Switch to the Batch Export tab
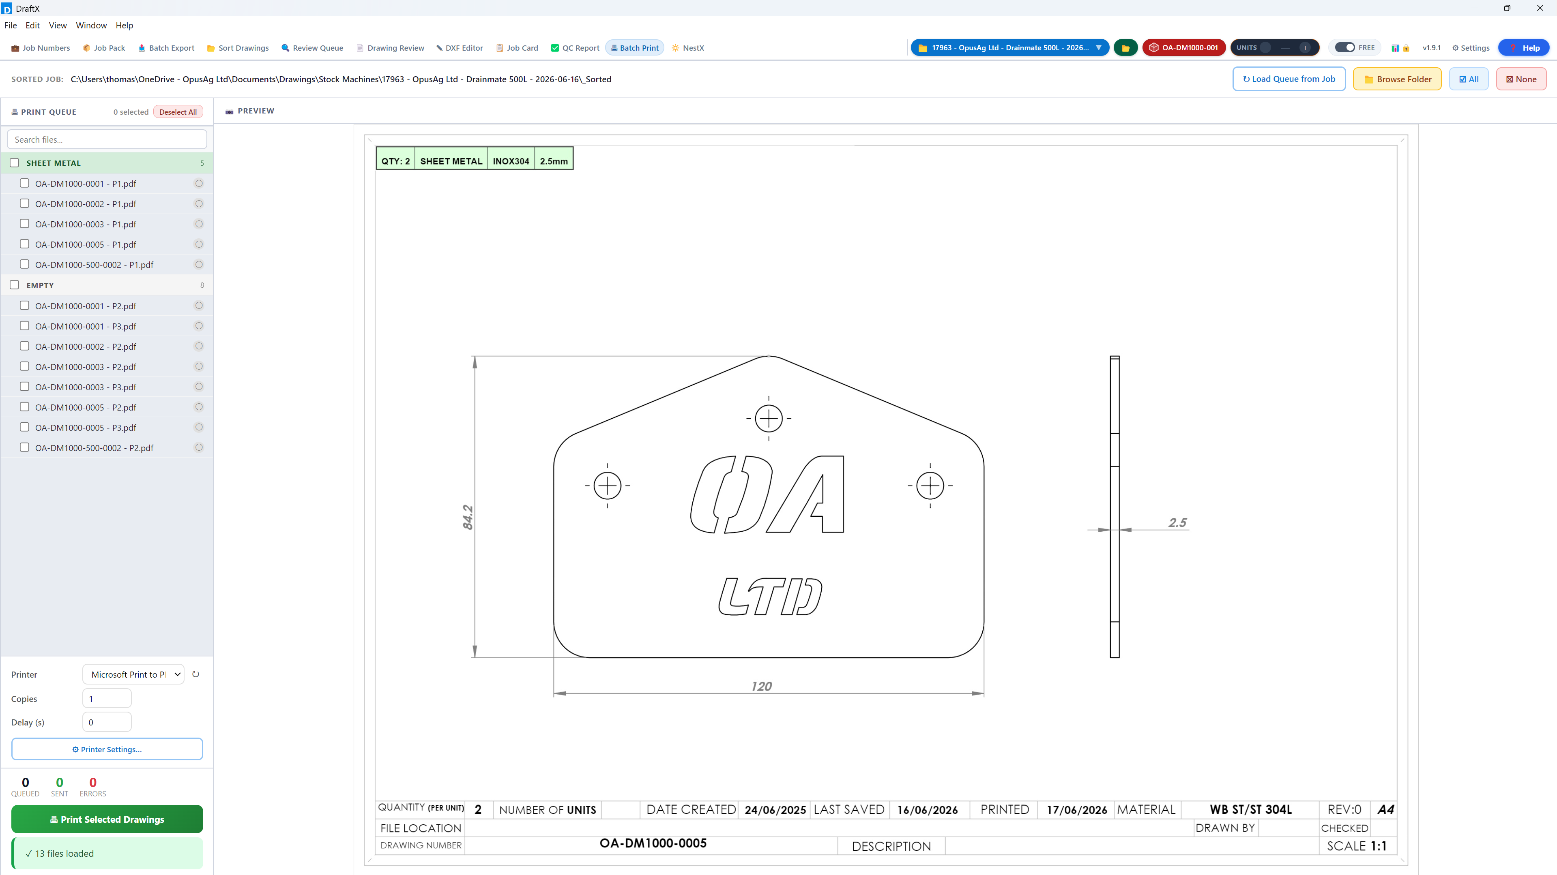Viewport: 1557px width, 875px height. (166, 48)
